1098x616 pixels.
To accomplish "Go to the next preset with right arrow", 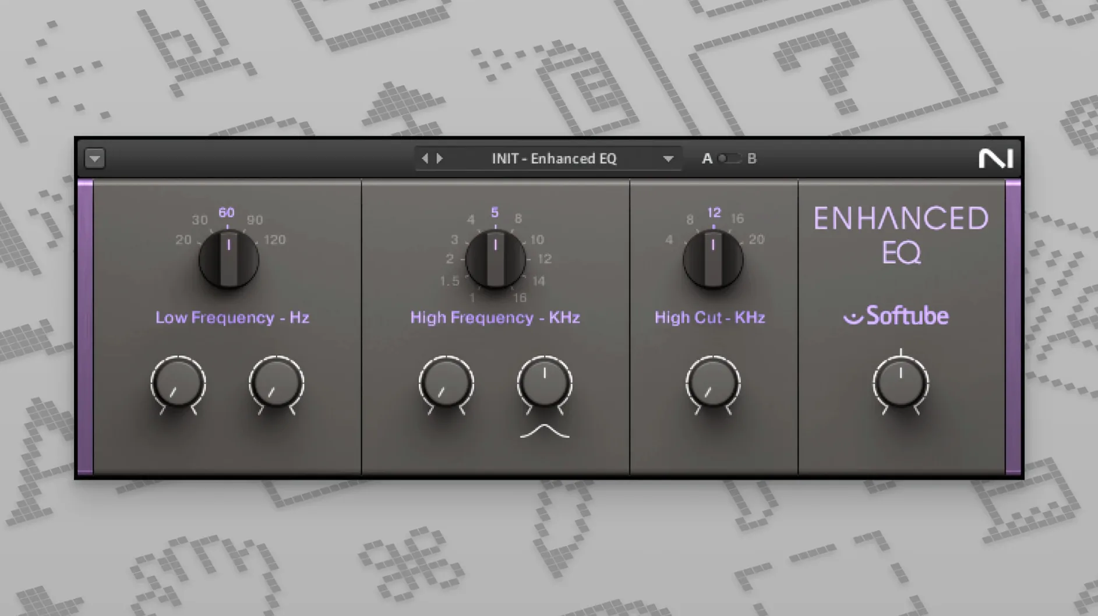I will [440, 158].
